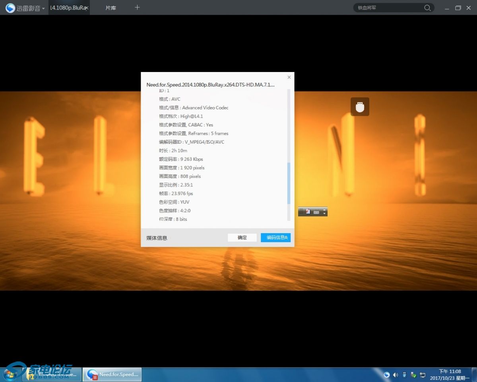Click the 色度抽样 4:2:0 row

[x=175, y=210]
